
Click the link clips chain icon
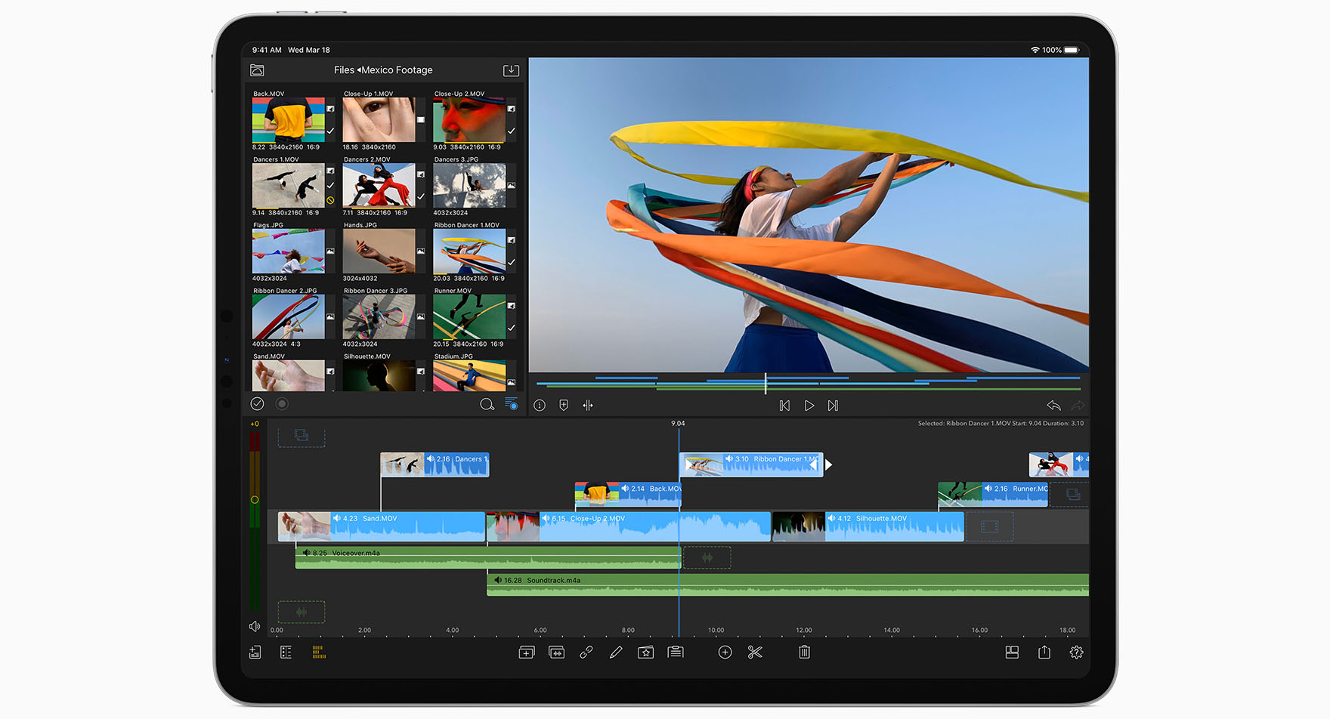pyautogui.click(x=586, y=653)
